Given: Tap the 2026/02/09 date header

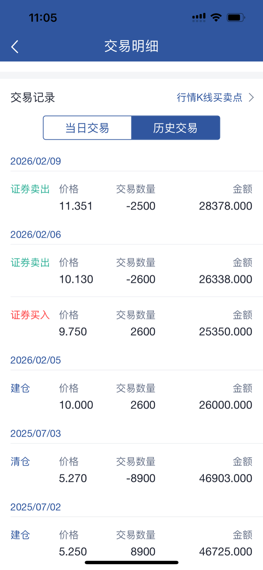Looking at the screenshot, I should click(36, 161).
